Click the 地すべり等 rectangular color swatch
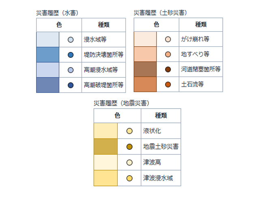 pos(145,55)
